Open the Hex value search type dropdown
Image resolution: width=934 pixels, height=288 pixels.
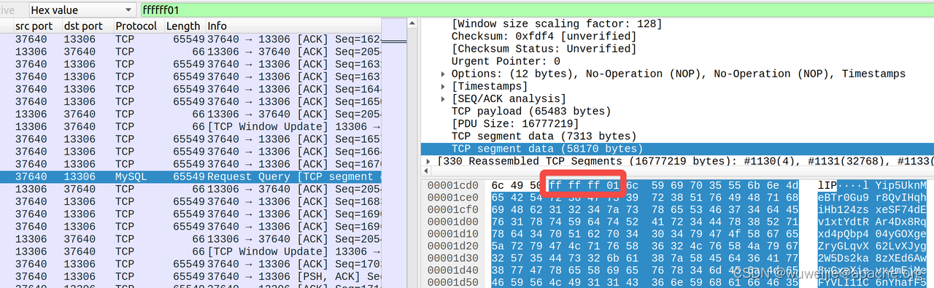pyautogui.click(x=82, y=9)
